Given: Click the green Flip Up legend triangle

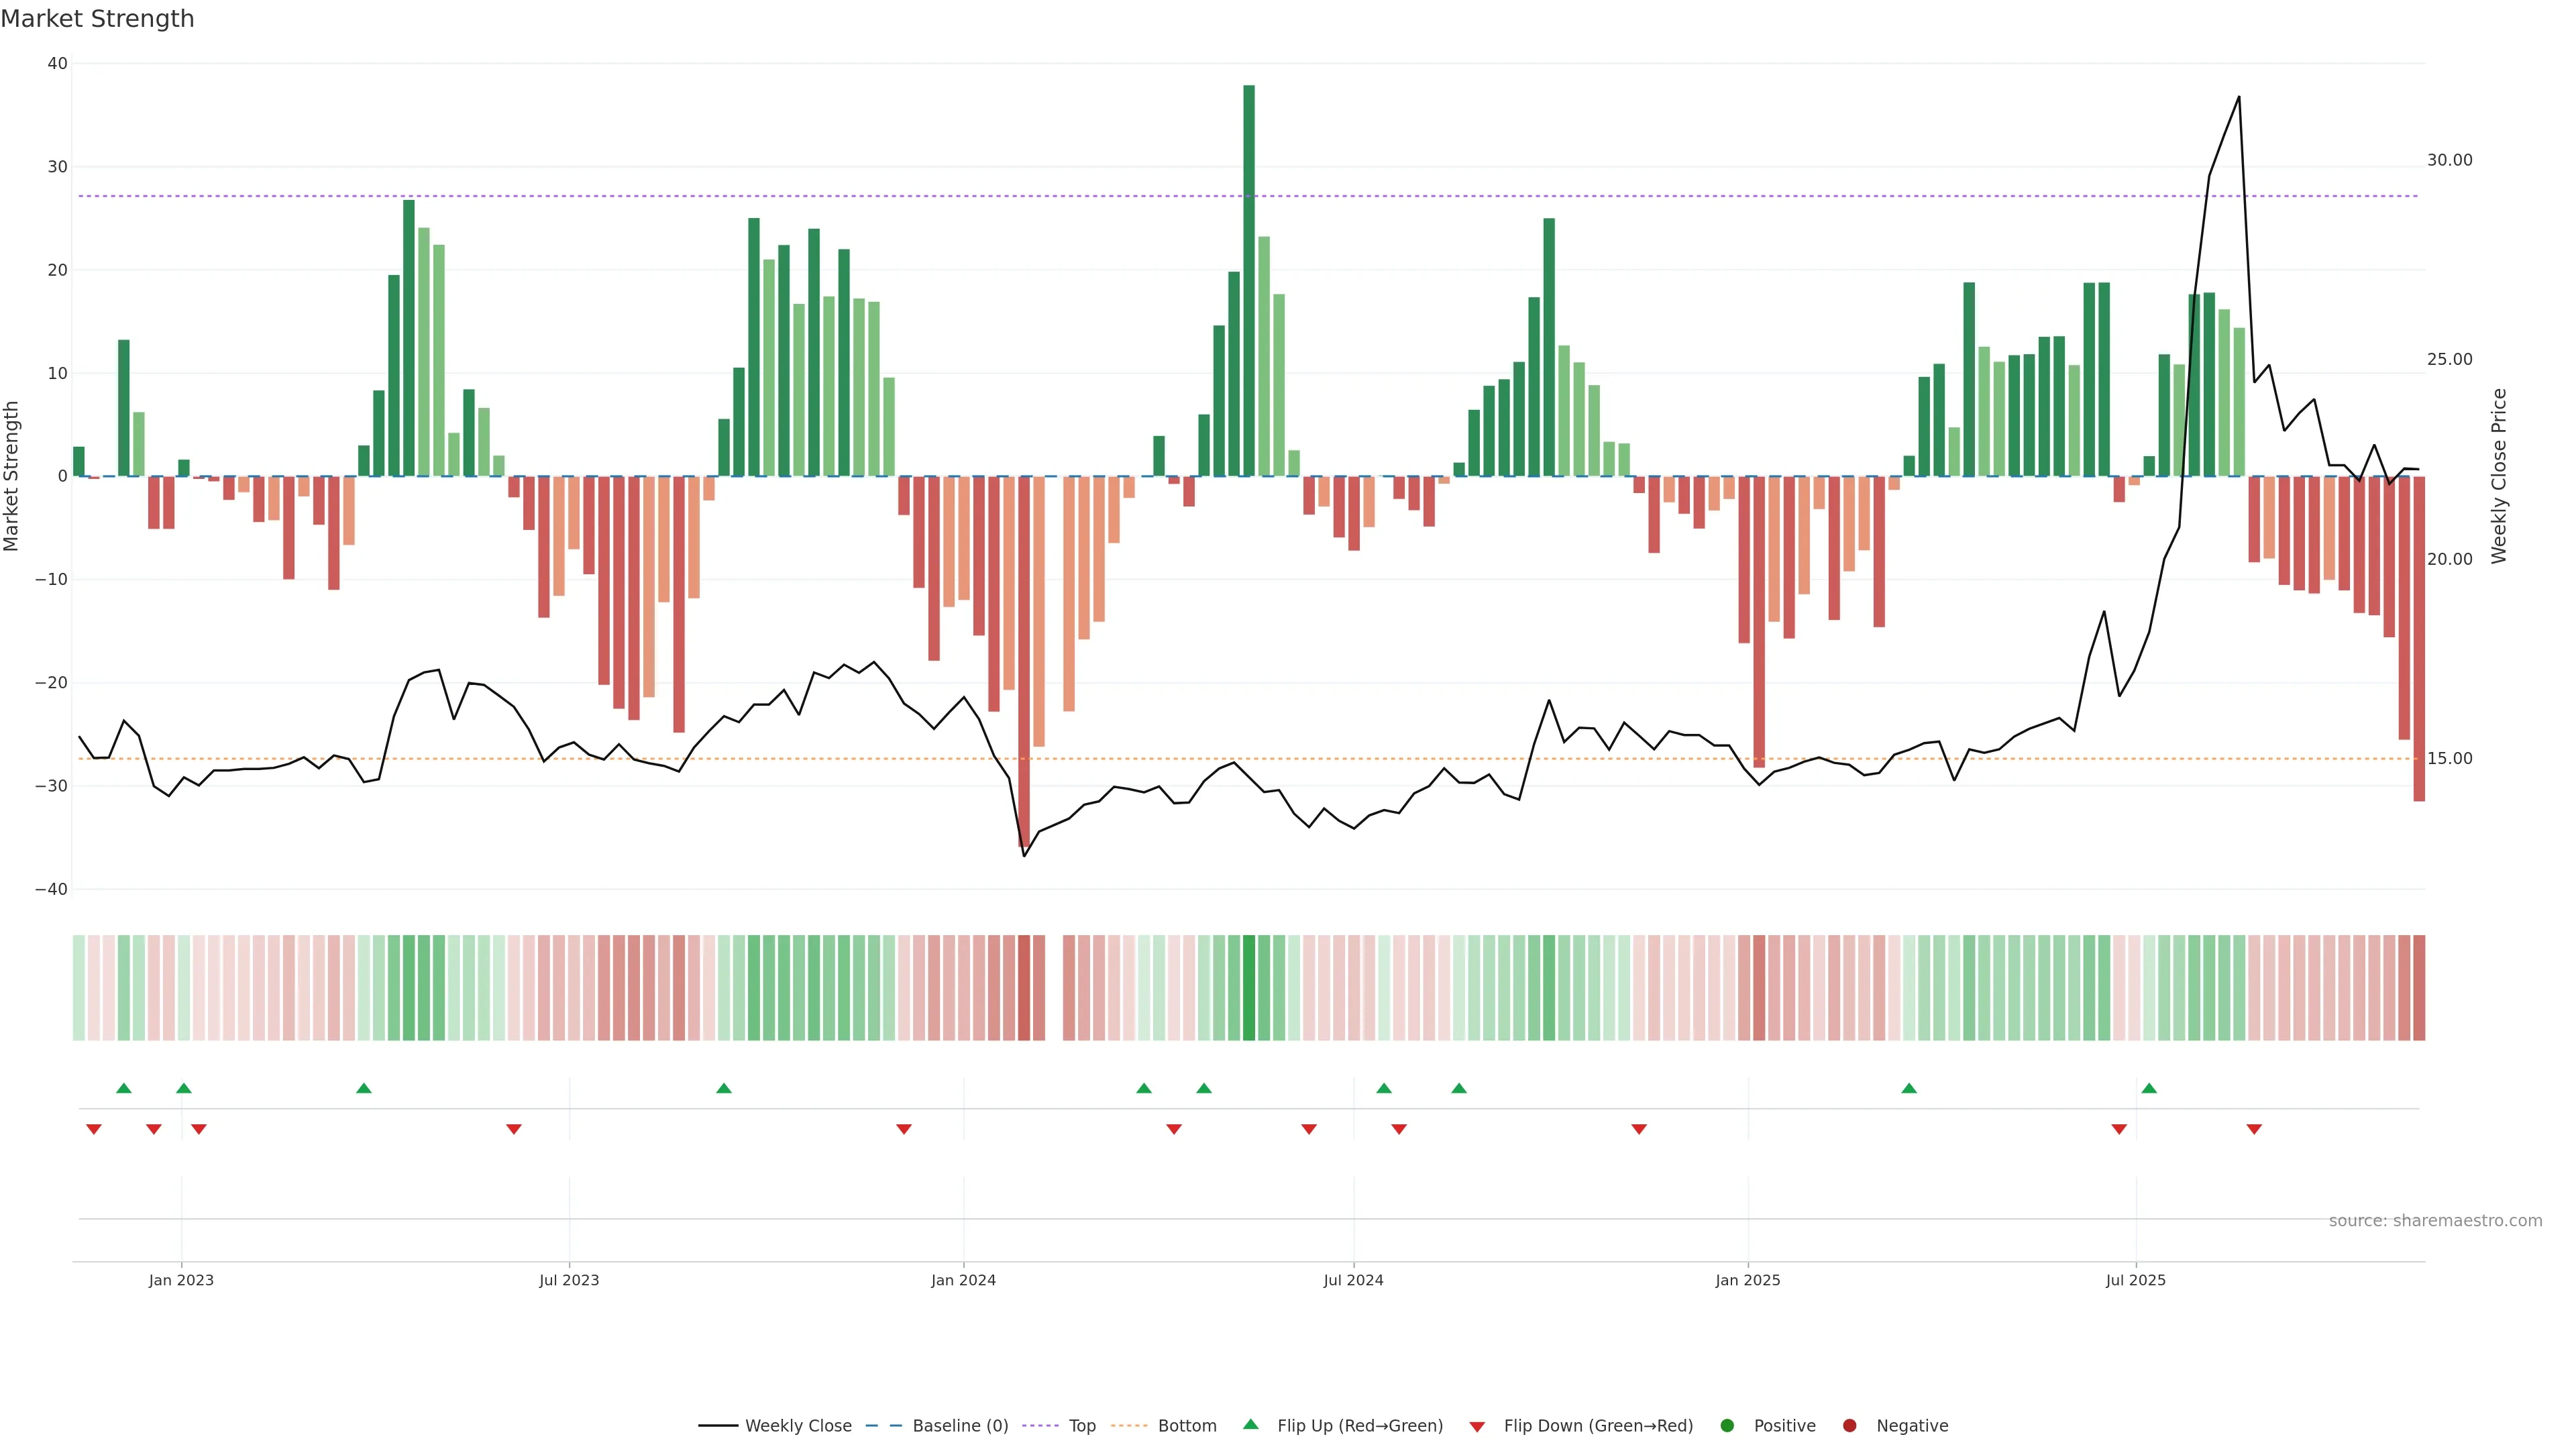Looking at the screenshot, I should tap(1250, 1425).
